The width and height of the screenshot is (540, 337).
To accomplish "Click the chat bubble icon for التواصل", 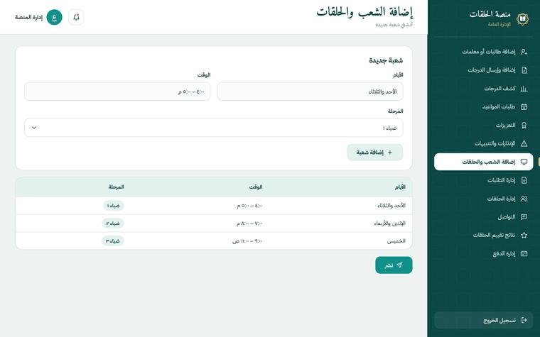I will (x=524, y=217).
